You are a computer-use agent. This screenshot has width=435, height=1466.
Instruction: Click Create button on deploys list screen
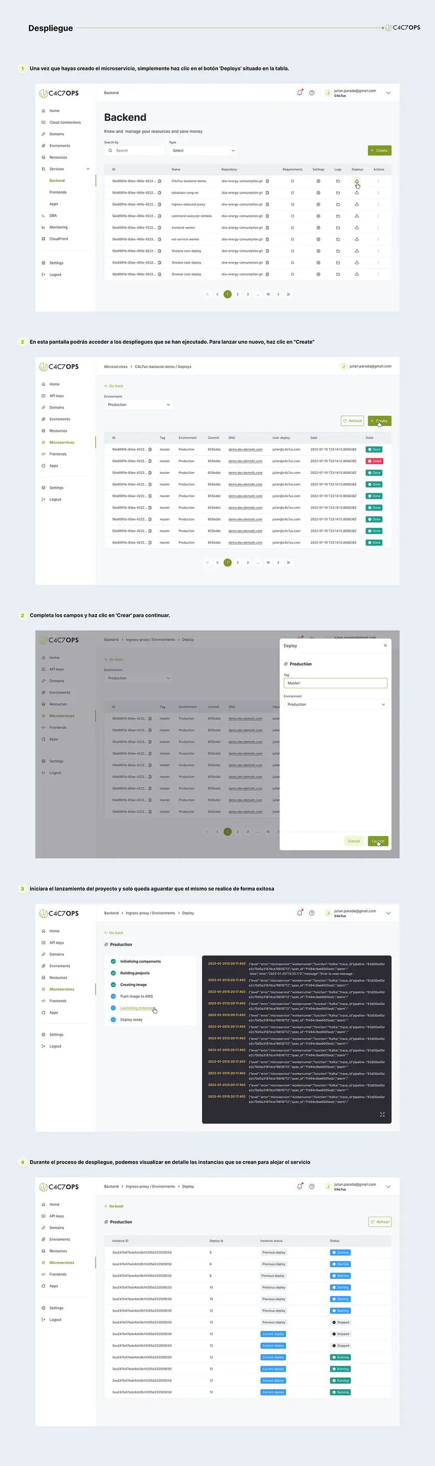click(x=379, y=421)
